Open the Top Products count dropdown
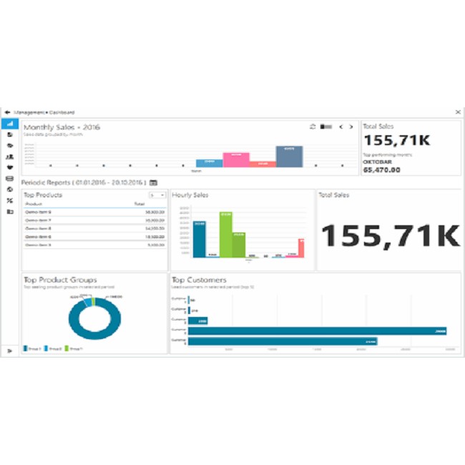 click(157, 195)
